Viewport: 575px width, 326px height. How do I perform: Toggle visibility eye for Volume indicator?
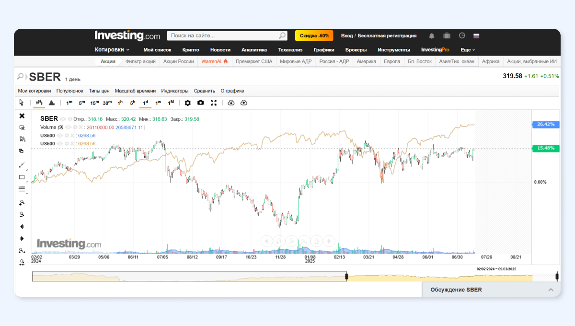[x=68, y=127]
